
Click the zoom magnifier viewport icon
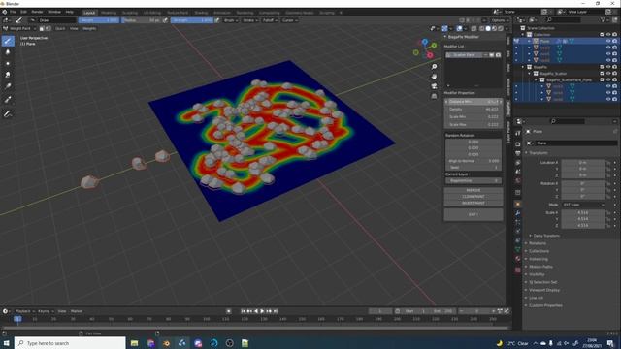(x=434, y=67)
